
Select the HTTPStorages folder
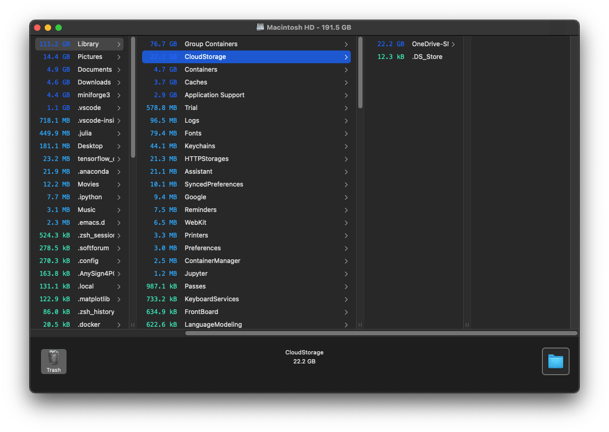246,159
